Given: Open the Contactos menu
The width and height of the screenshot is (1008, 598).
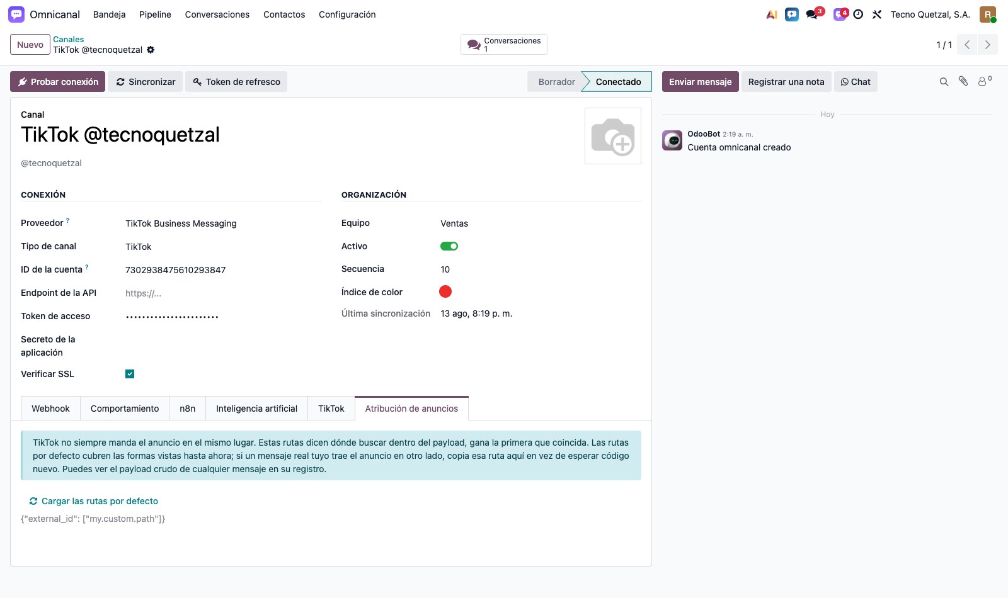Looking at the screenshot, I should point(284,14).
